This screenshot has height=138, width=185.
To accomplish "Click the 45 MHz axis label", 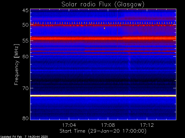I will pyautogui.click(x=25, y=11).
